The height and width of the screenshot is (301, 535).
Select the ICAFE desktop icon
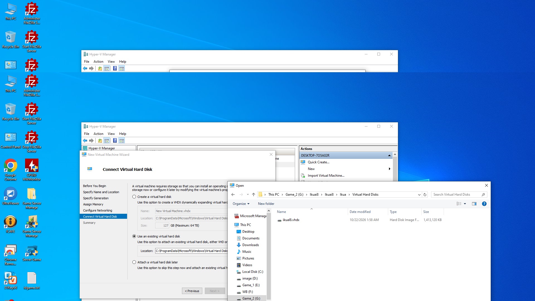click(11, 224)
